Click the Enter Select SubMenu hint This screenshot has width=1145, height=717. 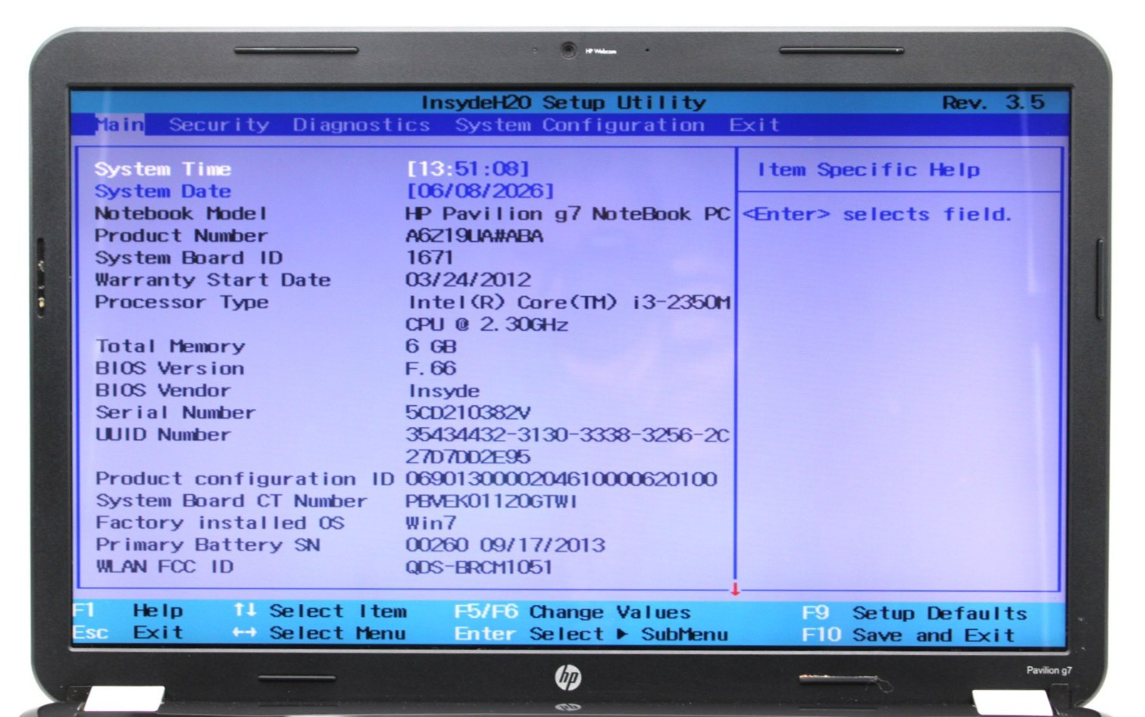point(591,634)
